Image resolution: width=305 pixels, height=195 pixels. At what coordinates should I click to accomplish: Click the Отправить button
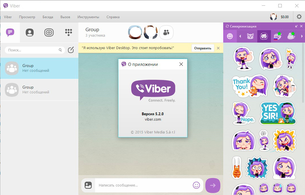[x=203, y=48]
